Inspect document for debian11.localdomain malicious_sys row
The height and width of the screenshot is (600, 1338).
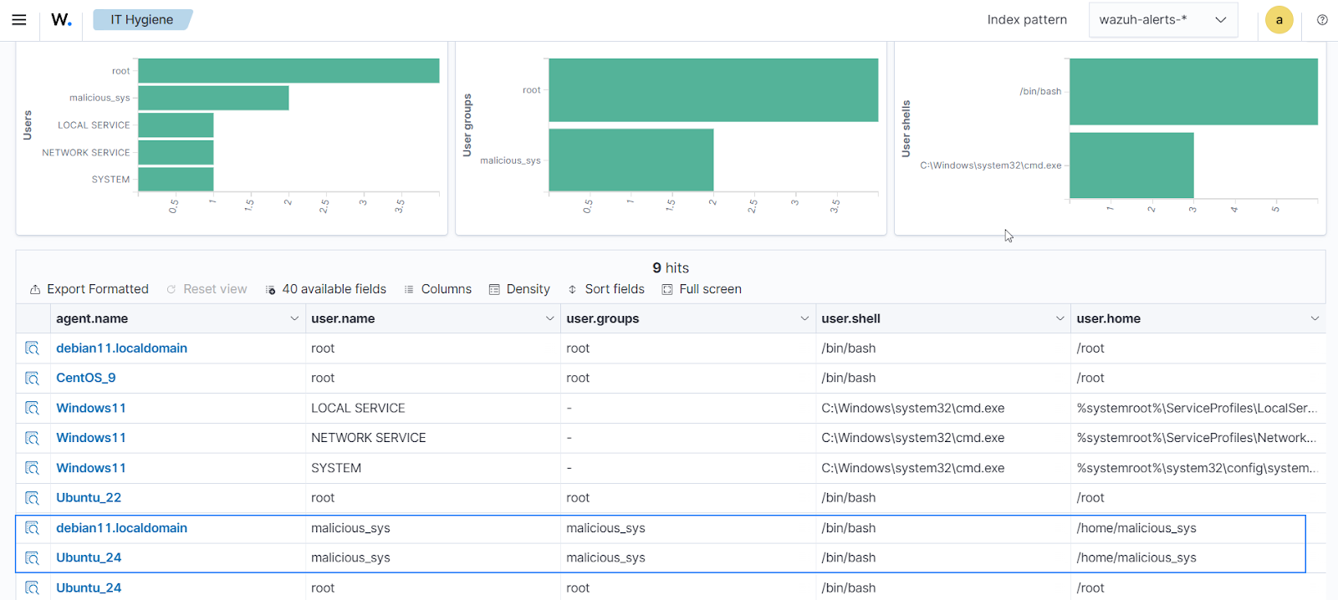pyautogui.click(x=33, y=528)
